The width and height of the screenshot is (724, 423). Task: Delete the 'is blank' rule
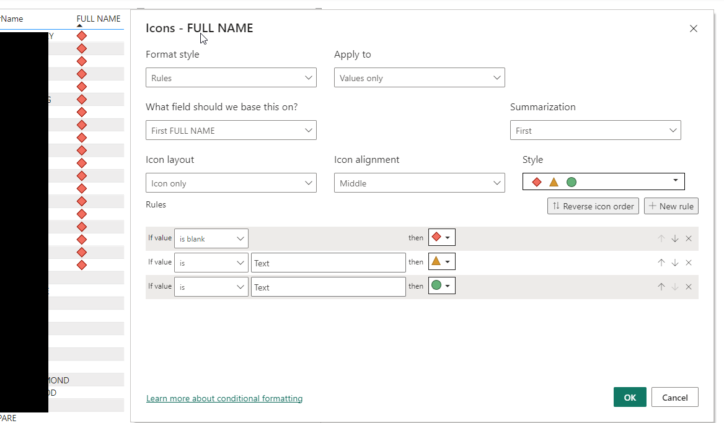689,238
